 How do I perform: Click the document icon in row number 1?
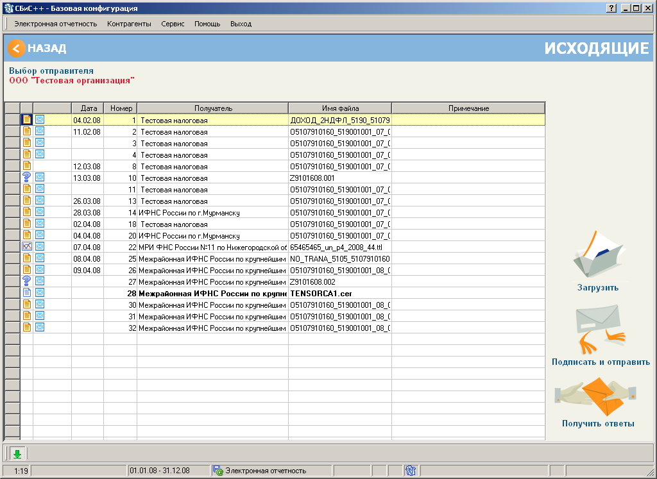(27, 120)
